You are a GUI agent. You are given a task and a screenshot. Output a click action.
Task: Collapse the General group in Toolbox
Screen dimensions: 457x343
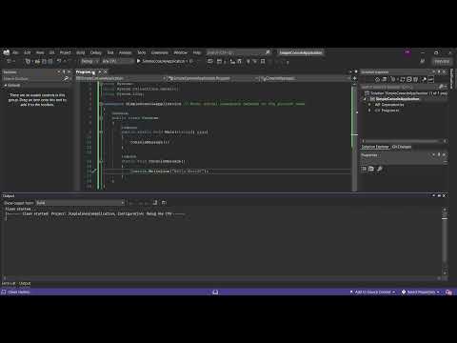pyautogui.click(x=5, y=86)
